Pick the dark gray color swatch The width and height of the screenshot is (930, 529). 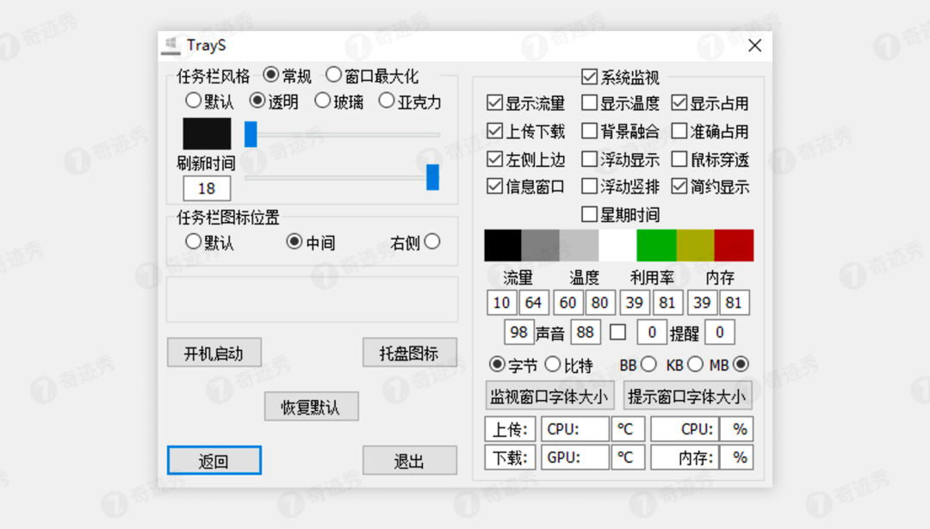540,245
